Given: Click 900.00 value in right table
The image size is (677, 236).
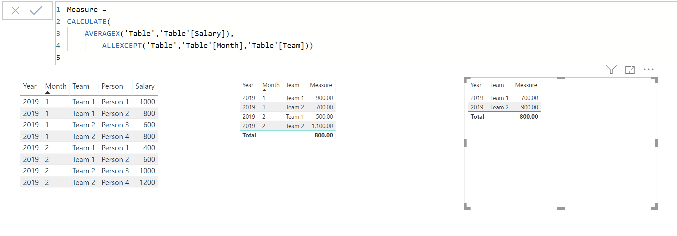Looking at the screenshot, I should click(529, 107).
